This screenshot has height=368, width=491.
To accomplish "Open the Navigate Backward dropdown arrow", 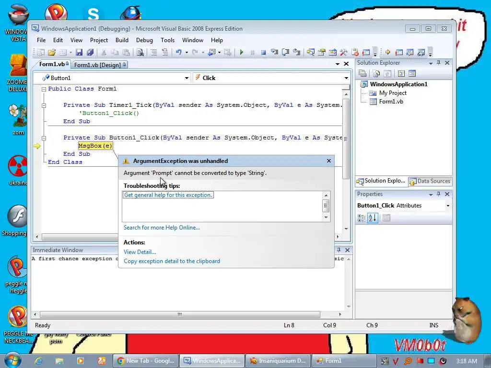I will click(219, 52).
